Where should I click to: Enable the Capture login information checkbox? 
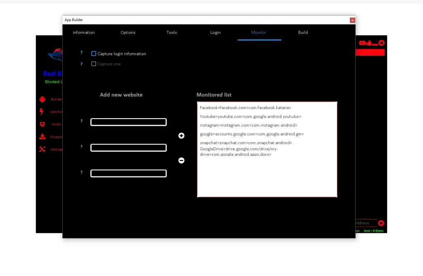click(x=94, y=53)
